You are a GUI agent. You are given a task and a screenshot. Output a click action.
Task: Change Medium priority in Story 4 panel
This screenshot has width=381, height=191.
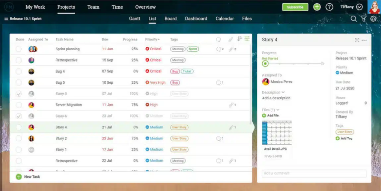[x=344, y=73]
